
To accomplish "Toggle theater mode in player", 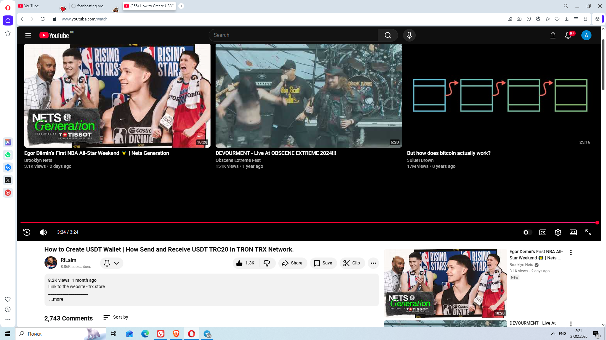I will coord(573,232).
